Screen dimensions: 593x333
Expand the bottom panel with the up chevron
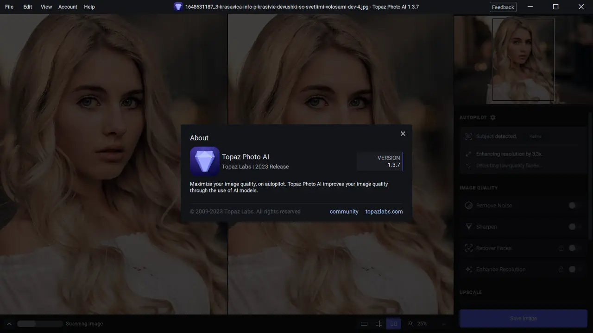point(9,324)
